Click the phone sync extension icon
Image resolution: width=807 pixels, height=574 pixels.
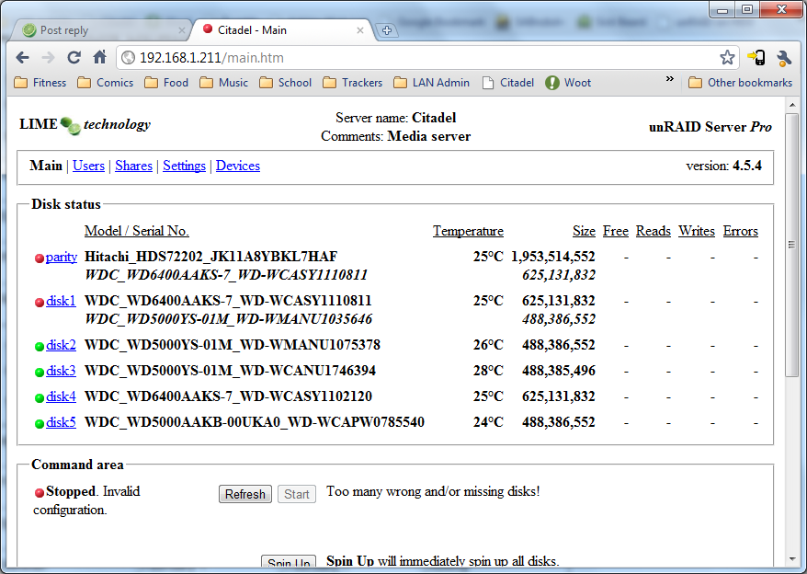(756, 57)
